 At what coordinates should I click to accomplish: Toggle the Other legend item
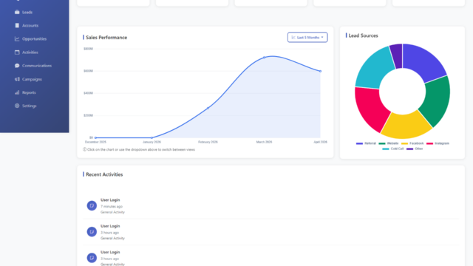click(x=415, y=149)
